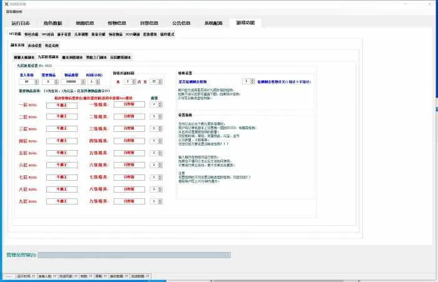The height and width of the screenshot is (282, 438).
Task: Click the 是否检测怪物 spin box under 特殊设置
Action: click(248, 81)
